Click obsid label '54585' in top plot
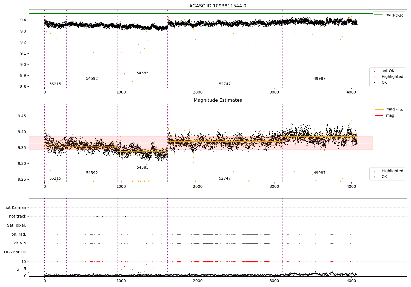Image resolution: width=411 pixels, height=287 pixels. pos(143,73)
